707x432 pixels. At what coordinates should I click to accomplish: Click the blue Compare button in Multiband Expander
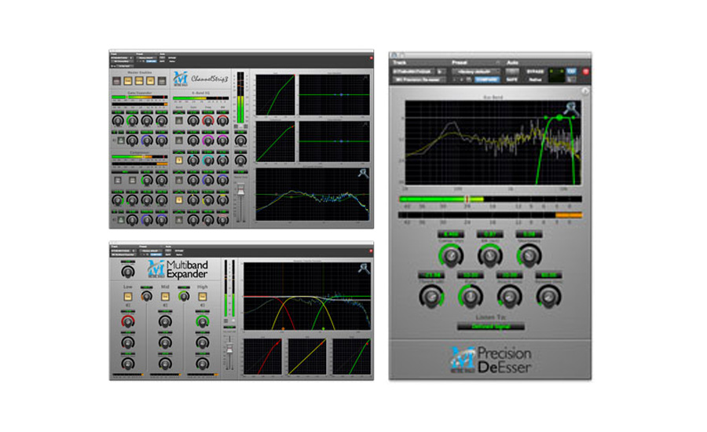point(156,254)
